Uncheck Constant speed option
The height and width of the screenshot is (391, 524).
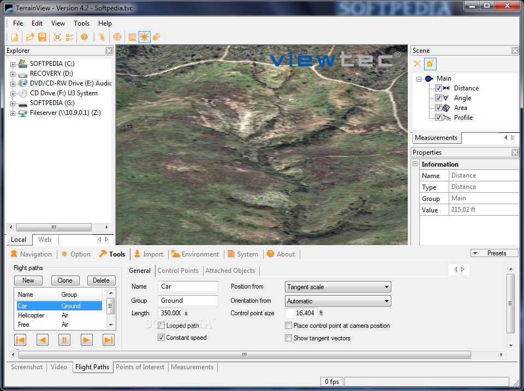coord(161,338)
